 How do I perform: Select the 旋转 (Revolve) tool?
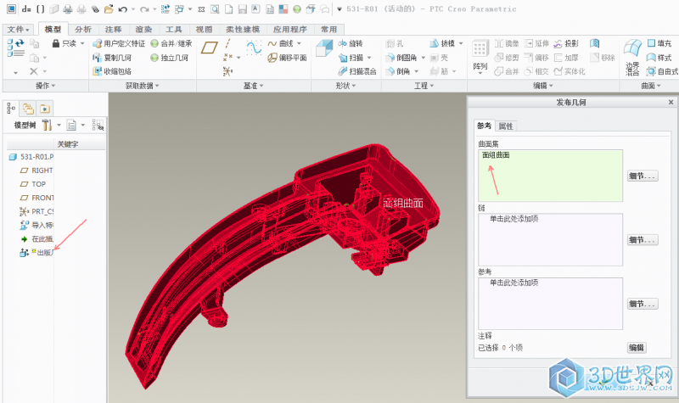tap(351, 44)
